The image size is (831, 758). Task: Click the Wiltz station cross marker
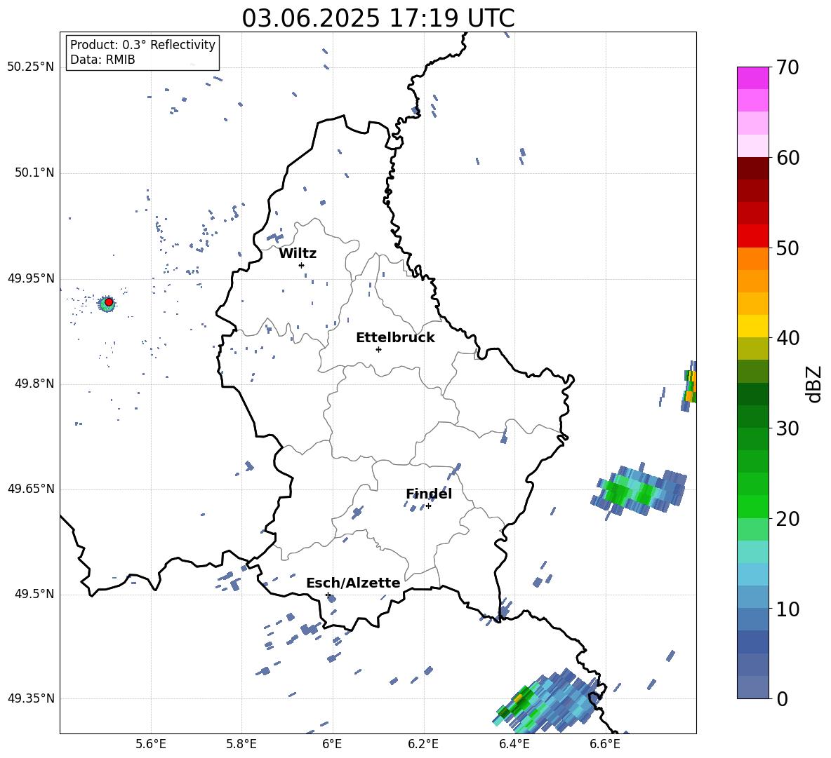302,265
